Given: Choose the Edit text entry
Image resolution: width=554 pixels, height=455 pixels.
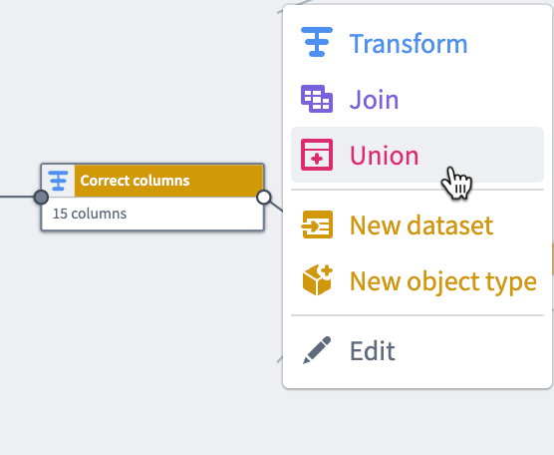Looking at the screenshot, I should point(373,351).
